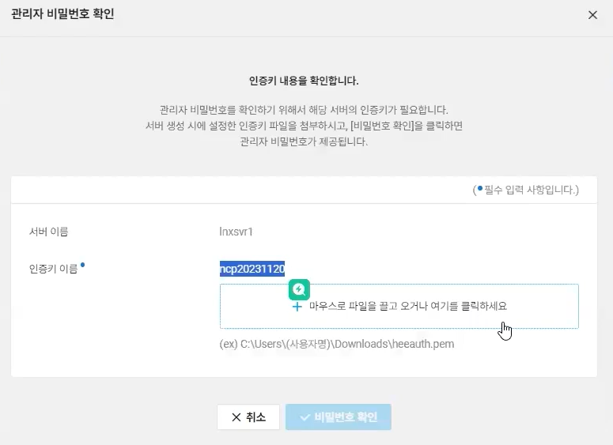Click the 필수 입력 사항입니다 note

(525, 190)
